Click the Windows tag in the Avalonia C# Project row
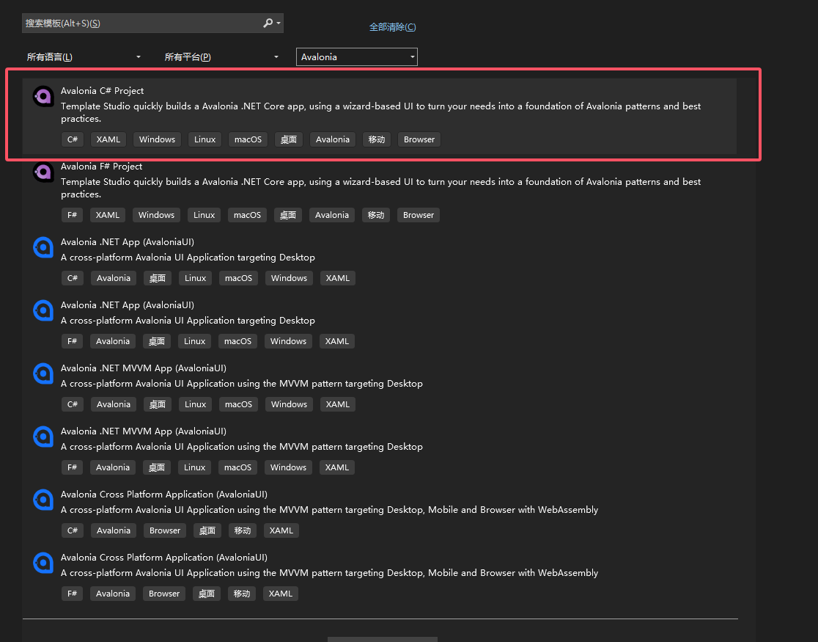 click(x=157, y=139)
